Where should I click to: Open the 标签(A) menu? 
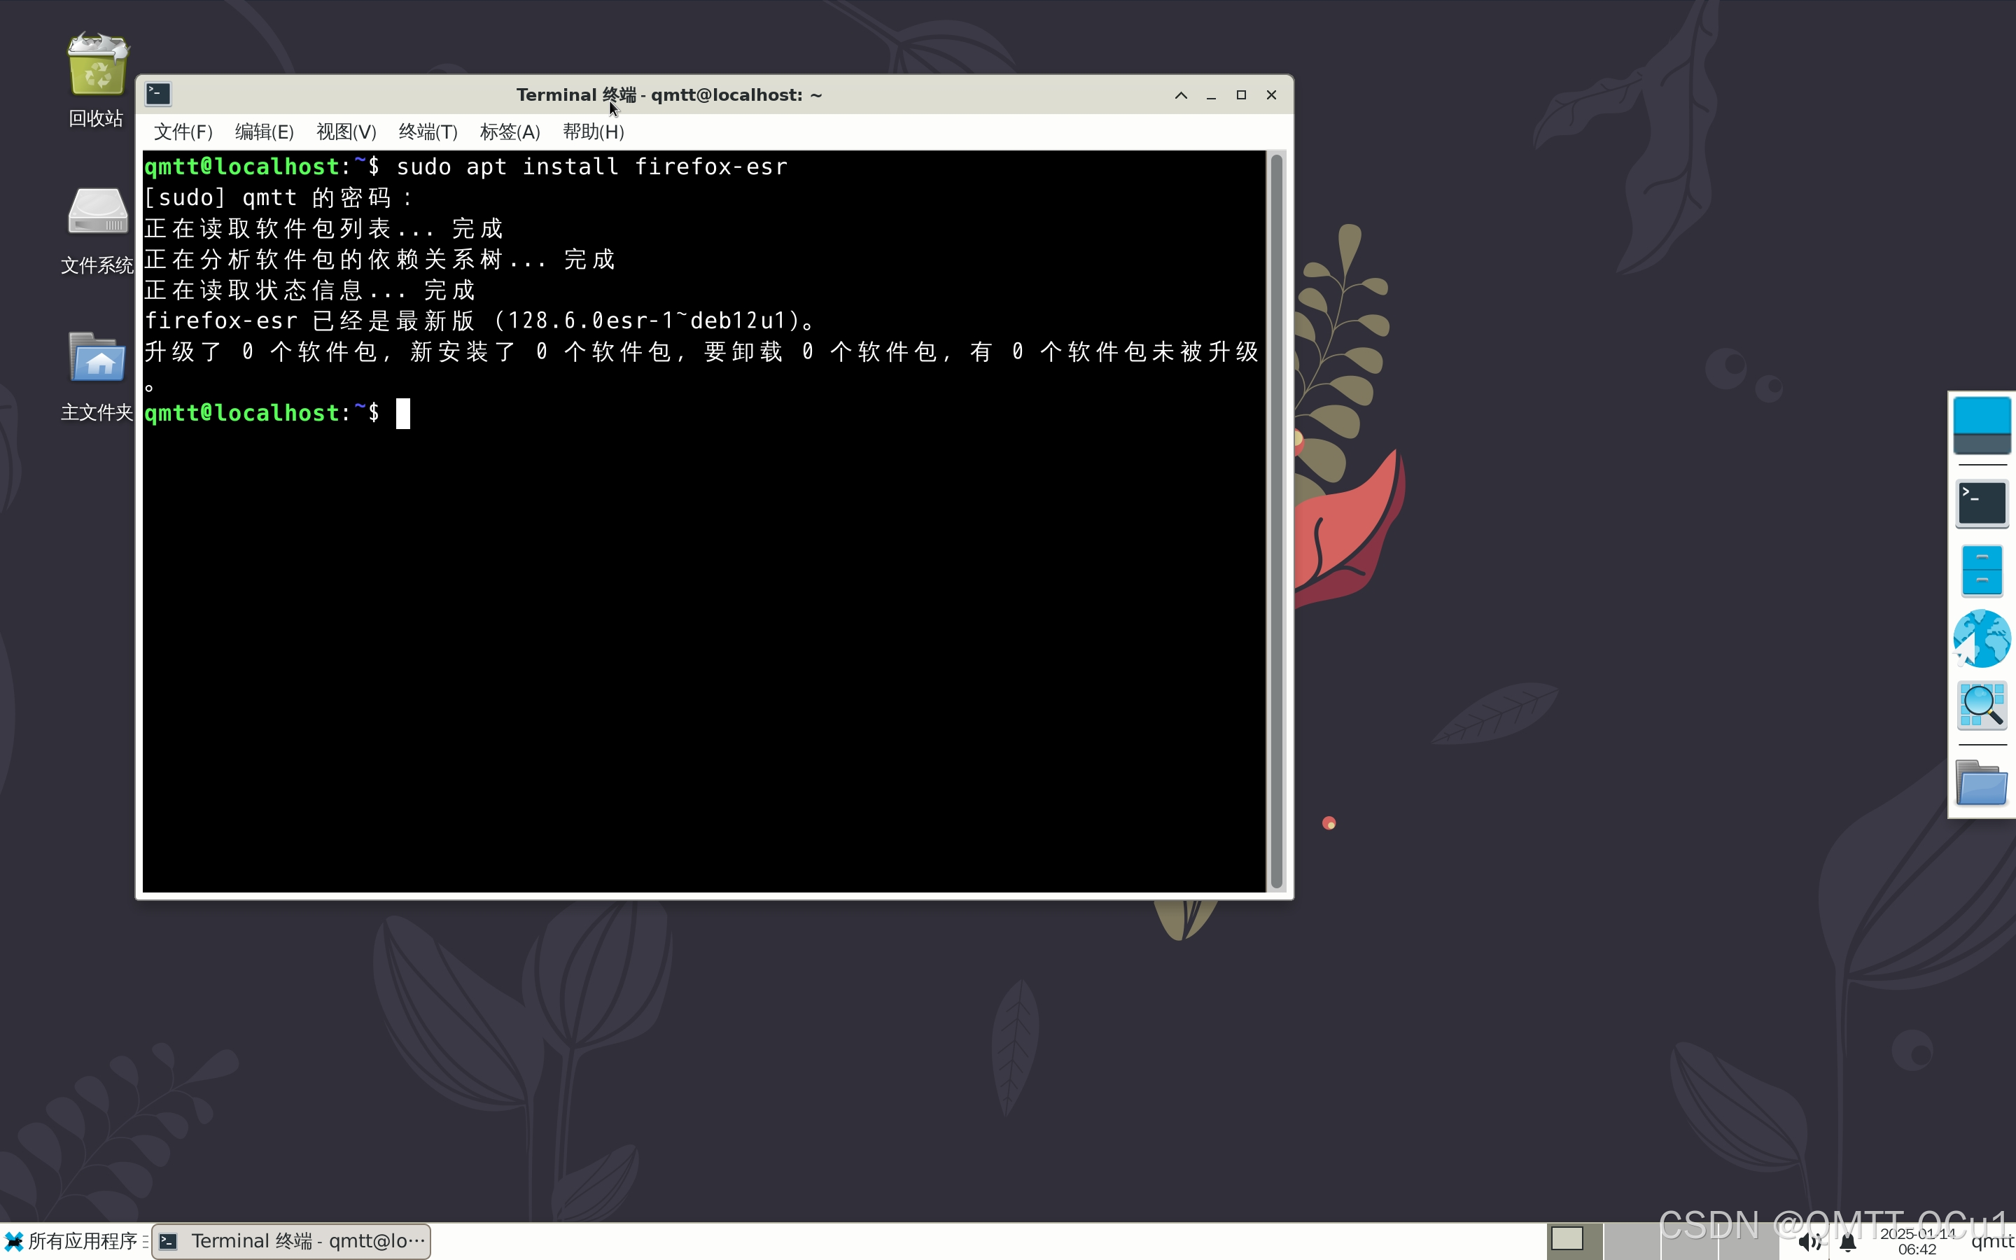510,132
